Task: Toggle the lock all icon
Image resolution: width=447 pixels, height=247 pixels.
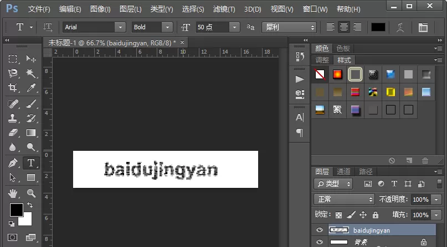Action: pyautogui.click(x=376, y=215)
